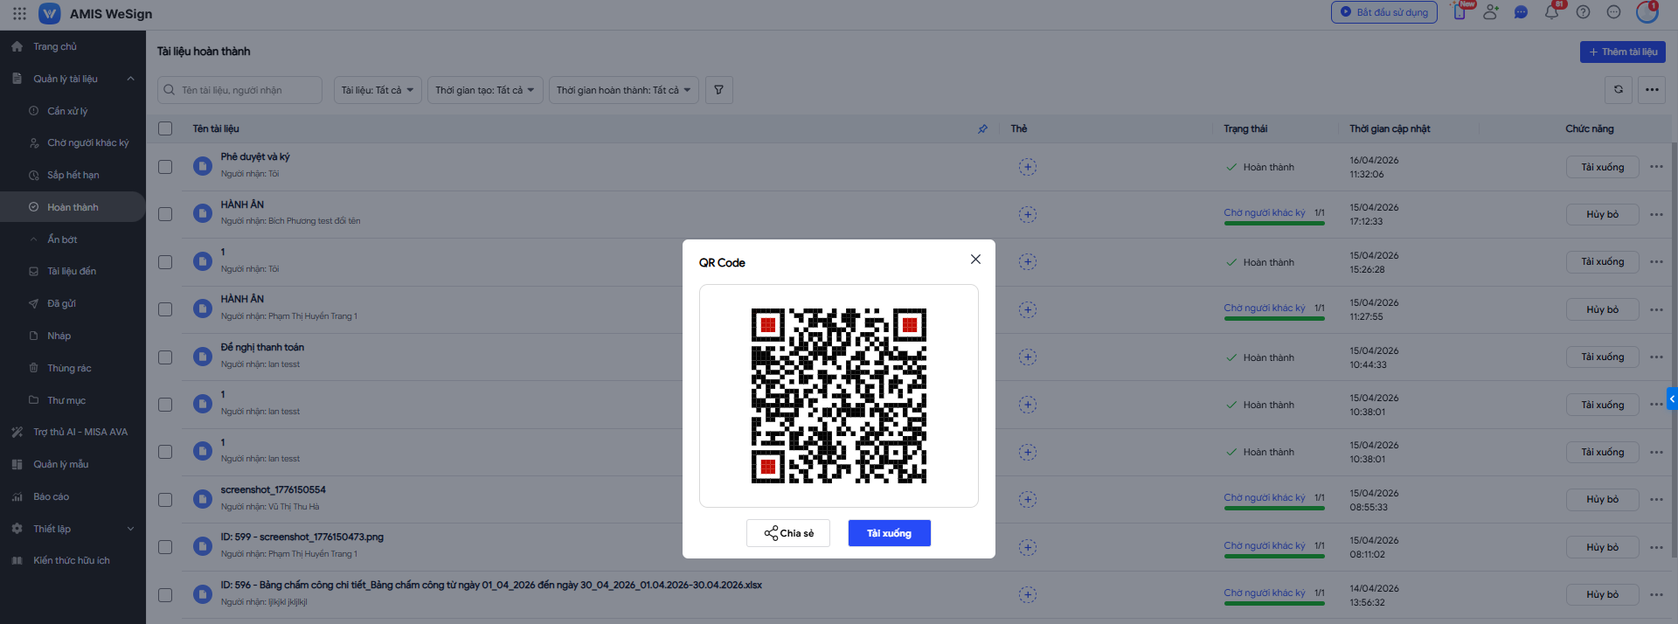Open the chat messages icon in header
This screenshot has width=1678, height=624.
(x=1521, y=12)
